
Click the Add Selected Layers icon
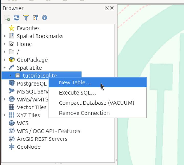click(7, 18)
